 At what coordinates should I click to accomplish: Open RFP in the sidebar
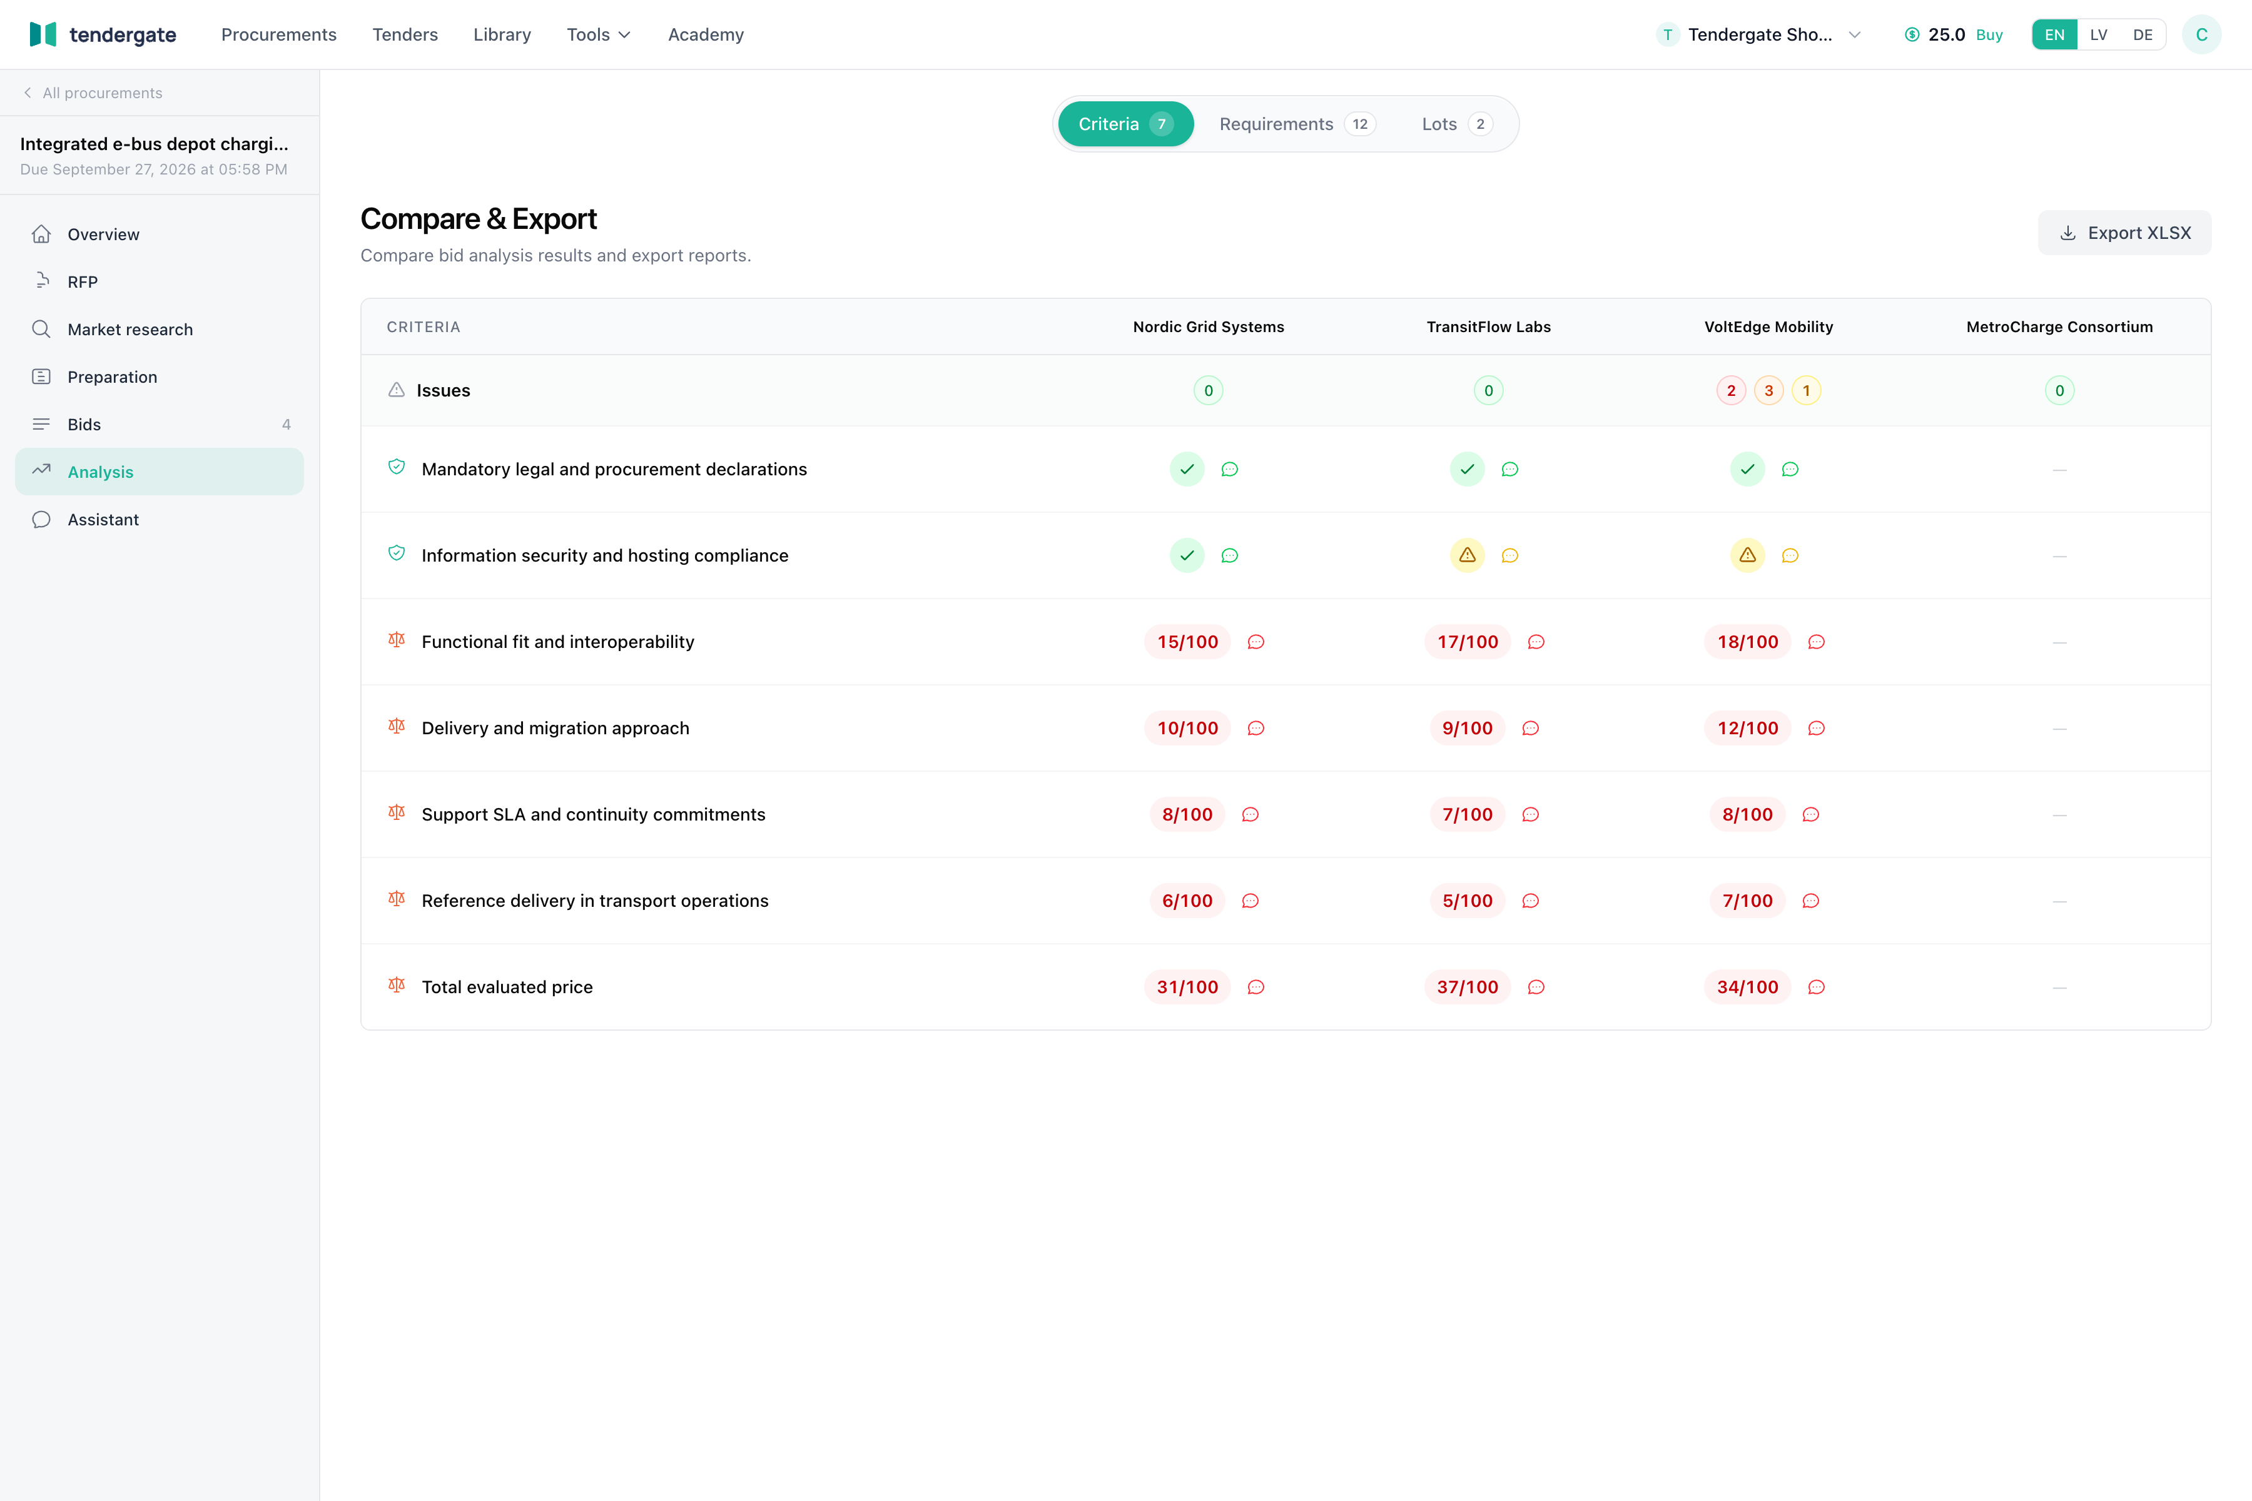point(160,281)
